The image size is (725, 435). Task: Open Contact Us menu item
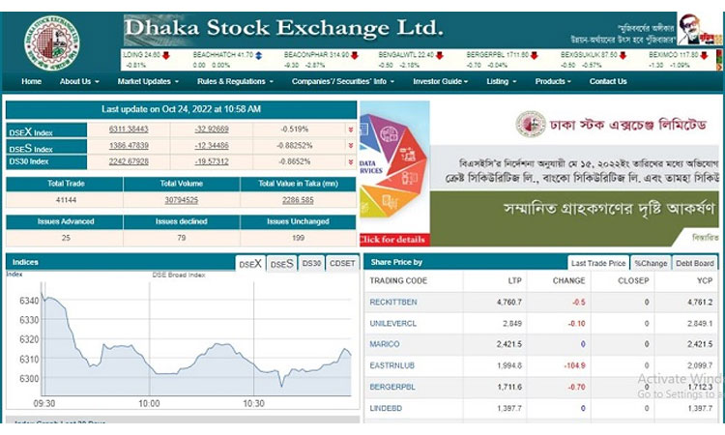point(608,82)
